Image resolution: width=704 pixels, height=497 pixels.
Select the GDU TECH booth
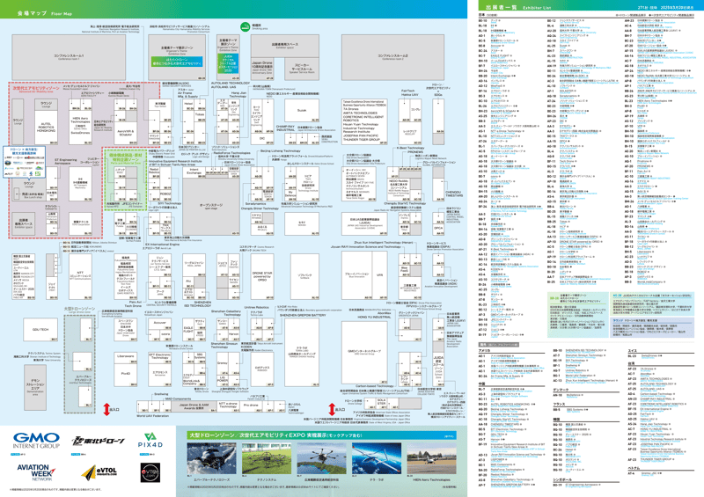40,329
